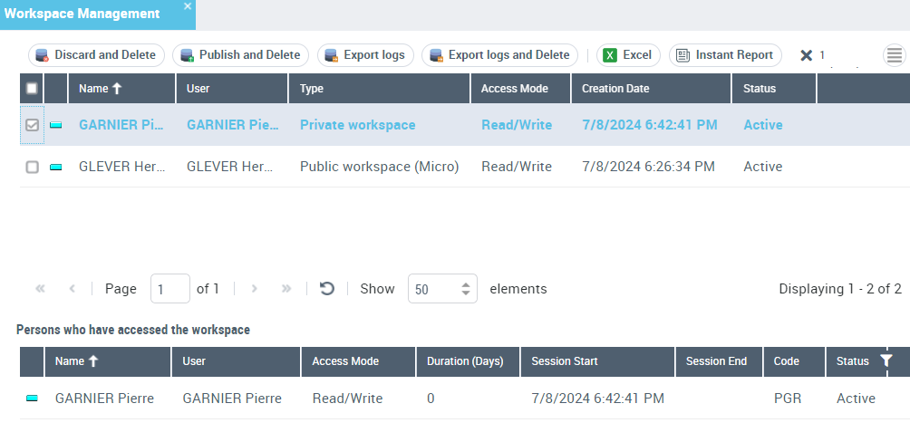Export the grid to Excel

point(627,55)
